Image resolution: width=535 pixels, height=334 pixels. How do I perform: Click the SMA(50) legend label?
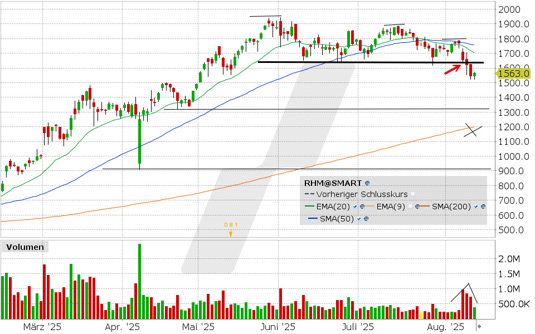(x=337, y=219)
